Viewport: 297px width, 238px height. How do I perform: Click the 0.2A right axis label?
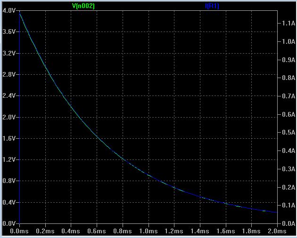point(289,187)
